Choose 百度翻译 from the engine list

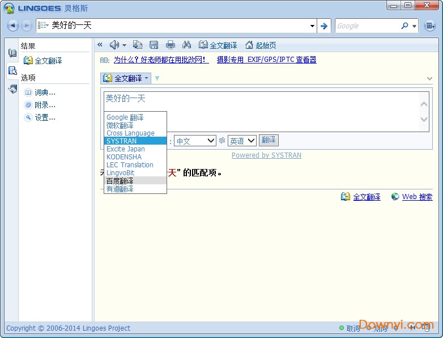pos(120,181)
